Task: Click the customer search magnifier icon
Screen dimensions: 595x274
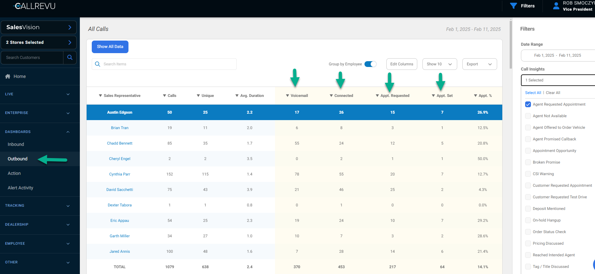Action: (70, 57)
